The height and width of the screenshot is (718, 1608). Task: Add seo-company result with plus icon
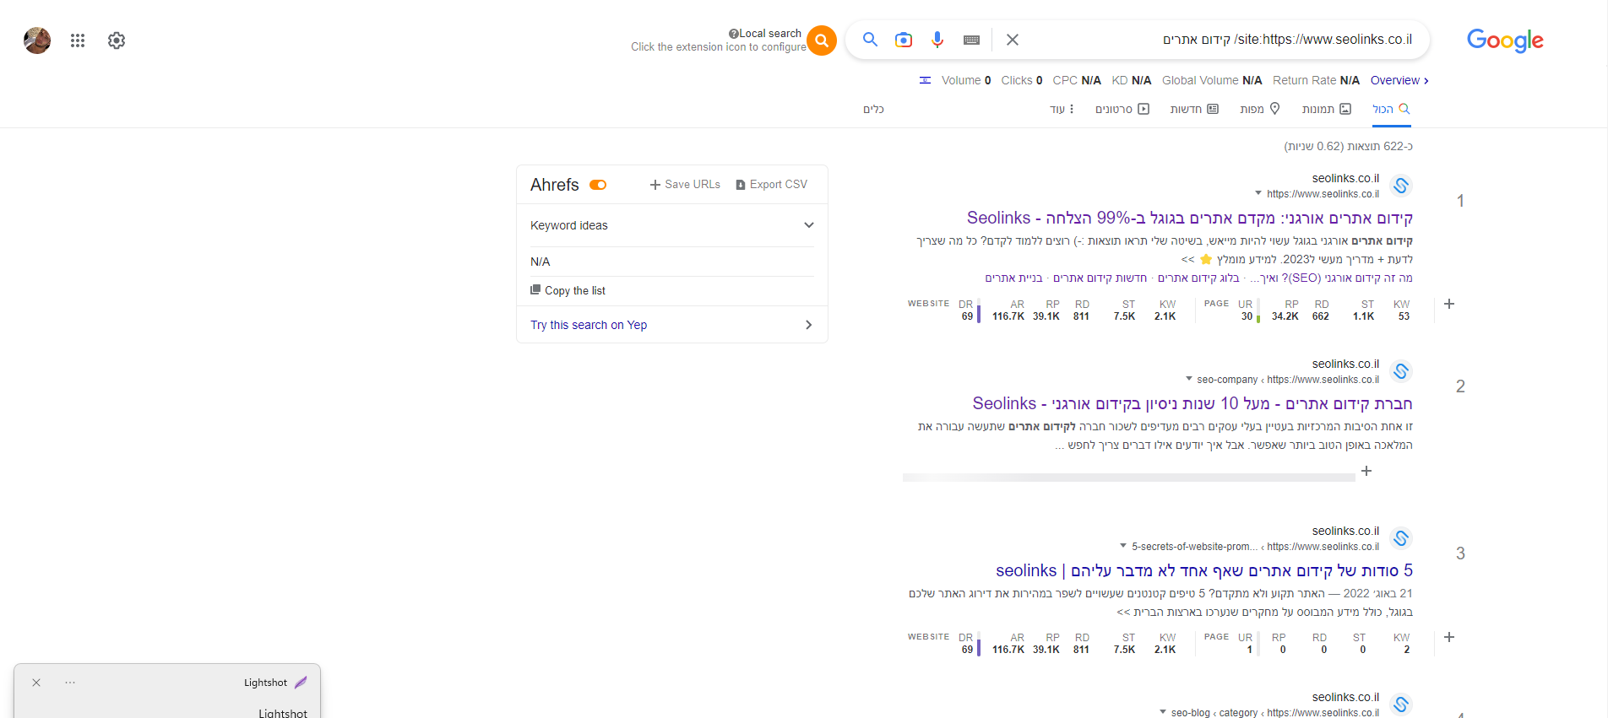pyautogui.click(x=1366, y=471)
